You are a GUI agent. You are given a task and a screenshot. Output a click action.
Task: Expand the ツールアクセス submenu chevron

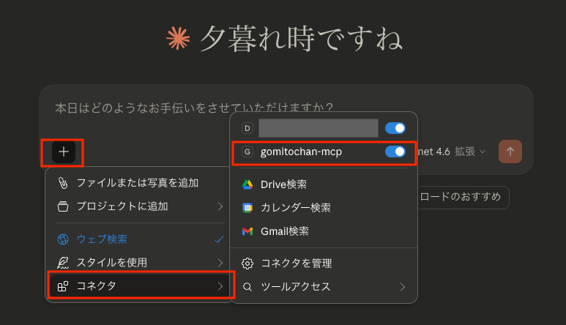pyautogui.click(x=403, y=287)
